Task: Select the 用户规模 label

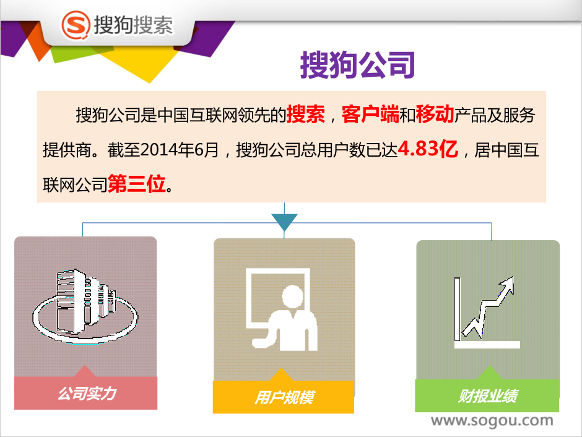Action: 284,397
